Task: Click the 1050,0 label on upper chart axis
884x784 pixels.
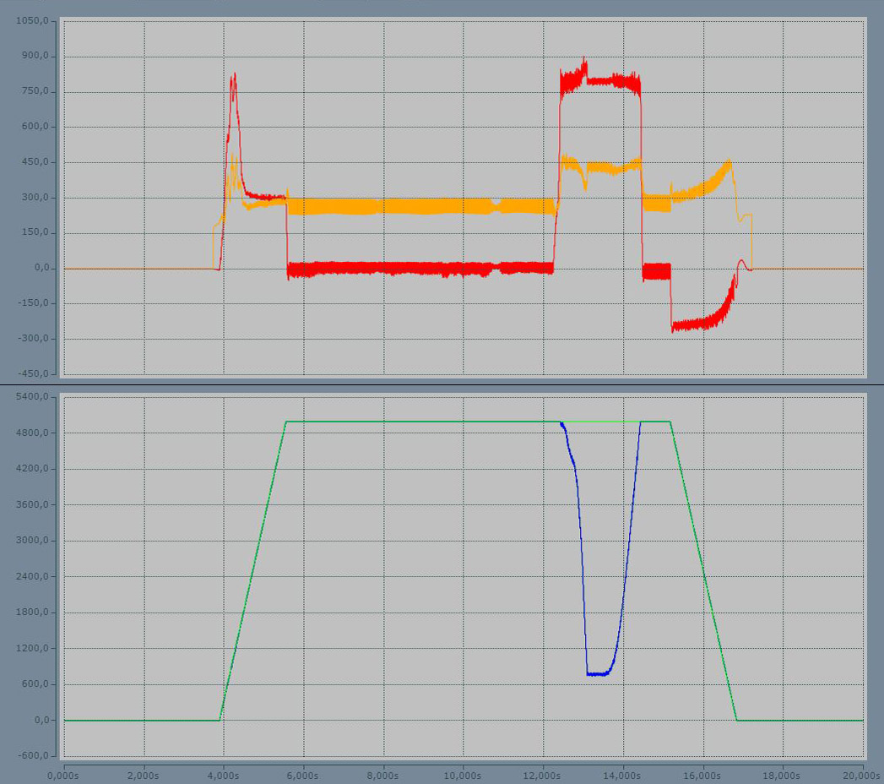Action: (33, 21)
